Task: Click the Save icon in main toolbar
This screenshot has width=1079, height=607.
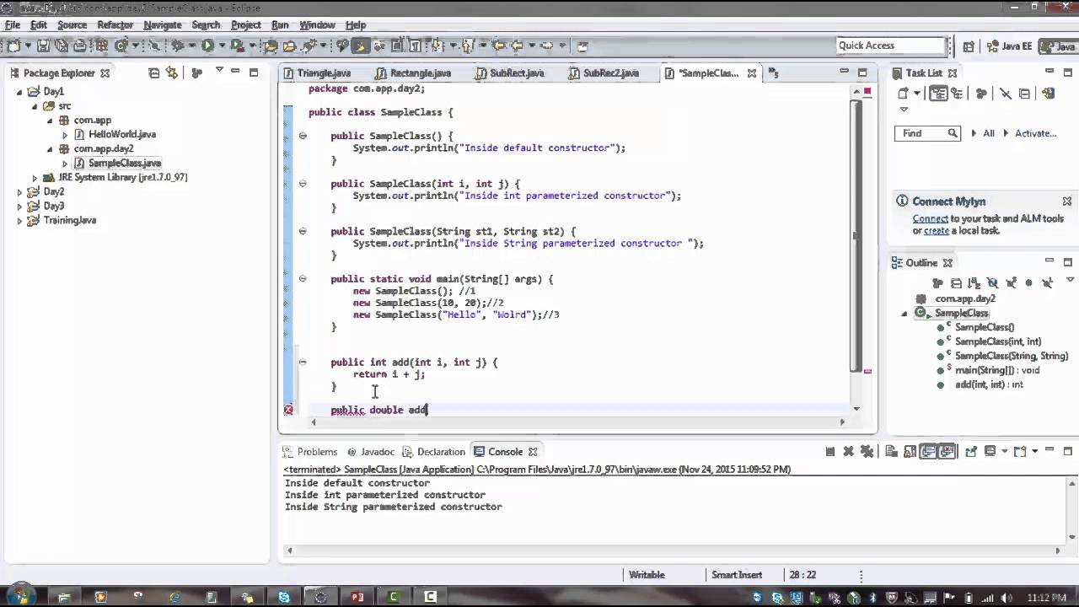Action: (44, 46)
